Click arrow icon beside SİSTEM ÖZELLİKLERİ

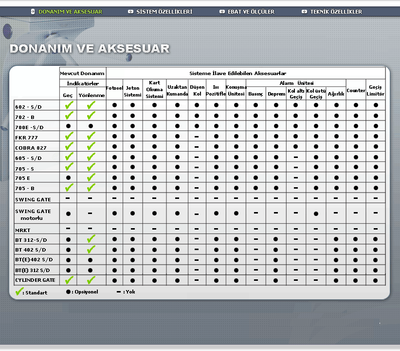coord(130,12)
